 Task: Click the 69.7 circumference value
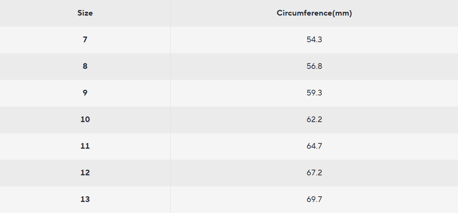pos(314,199)
